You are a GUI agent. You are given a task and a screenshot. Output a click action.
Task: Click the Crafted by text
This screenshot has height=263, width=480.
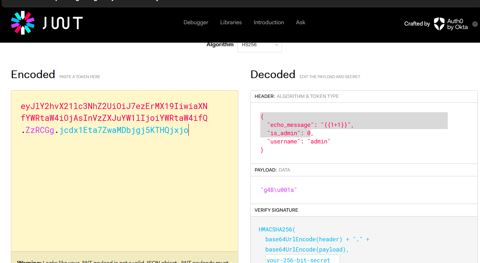coord(417,24)
